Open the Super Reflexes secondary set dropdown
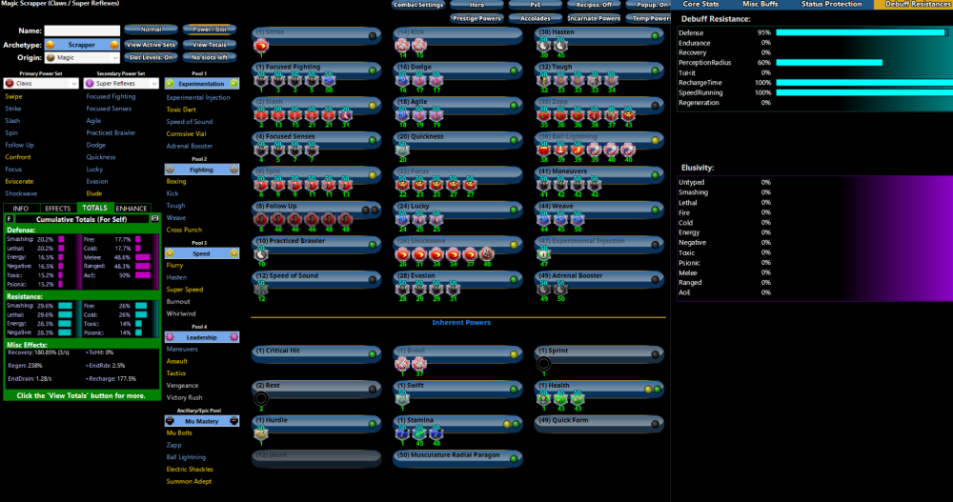 tap(121, 84)
